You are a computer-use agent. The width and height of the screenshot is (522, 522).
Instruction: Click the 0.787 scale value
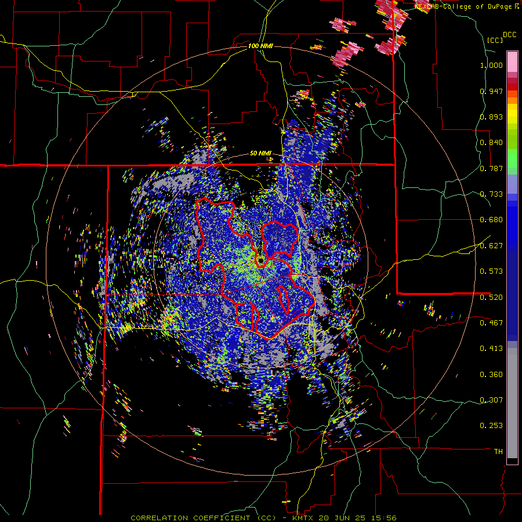[x=491, y=168]
